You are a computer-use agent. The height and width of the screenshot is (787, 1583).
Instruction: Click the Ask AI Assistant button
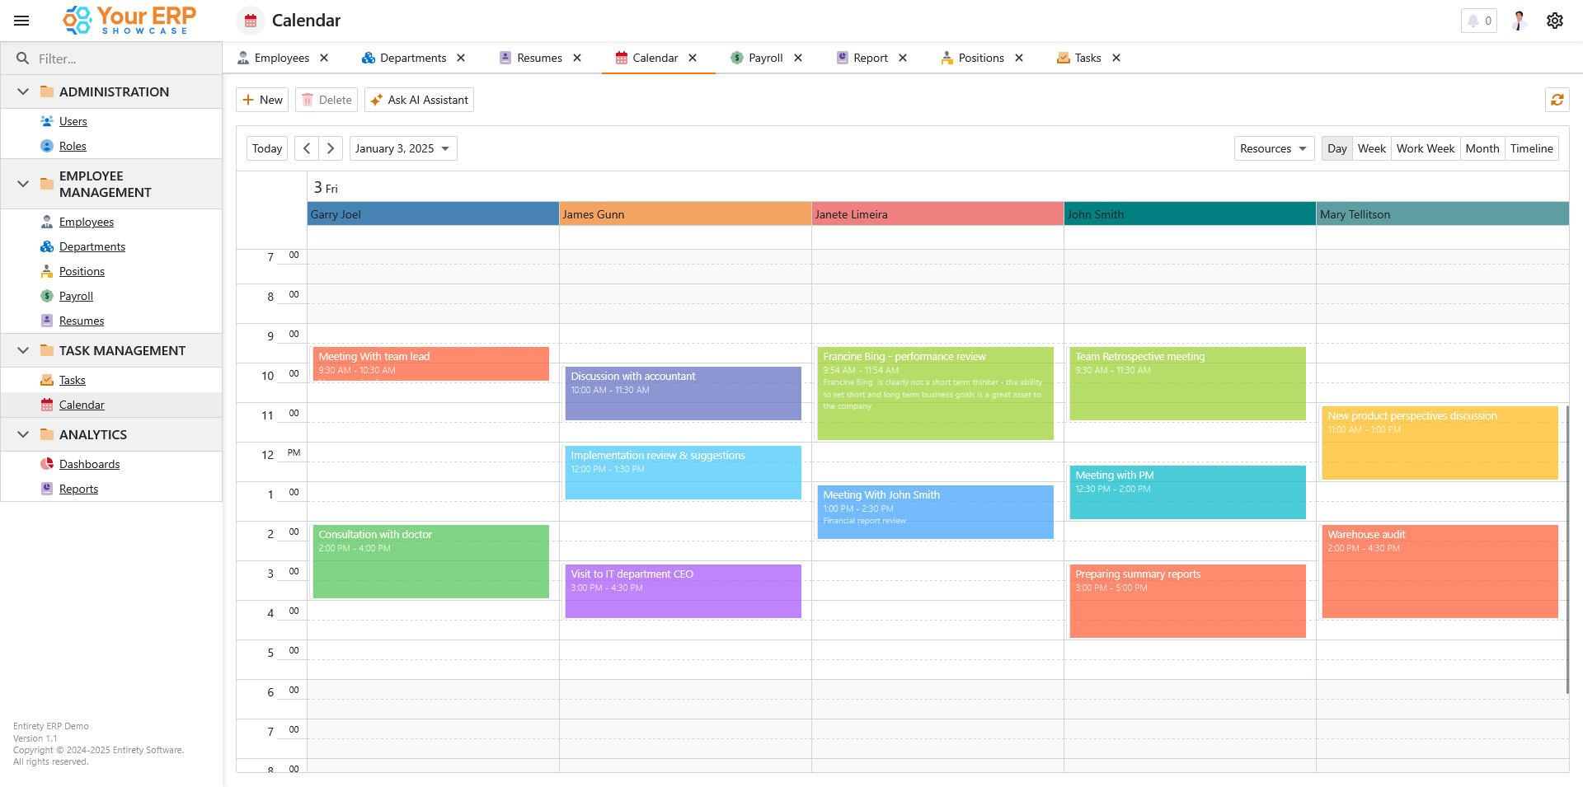click(x=419, y=100)
